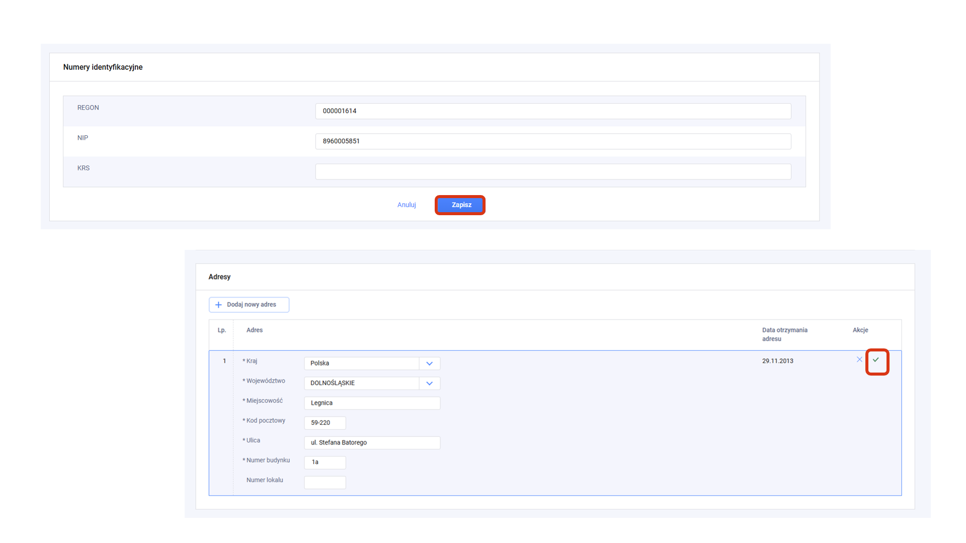Click the Zapisz save button

tap(460, 205)
